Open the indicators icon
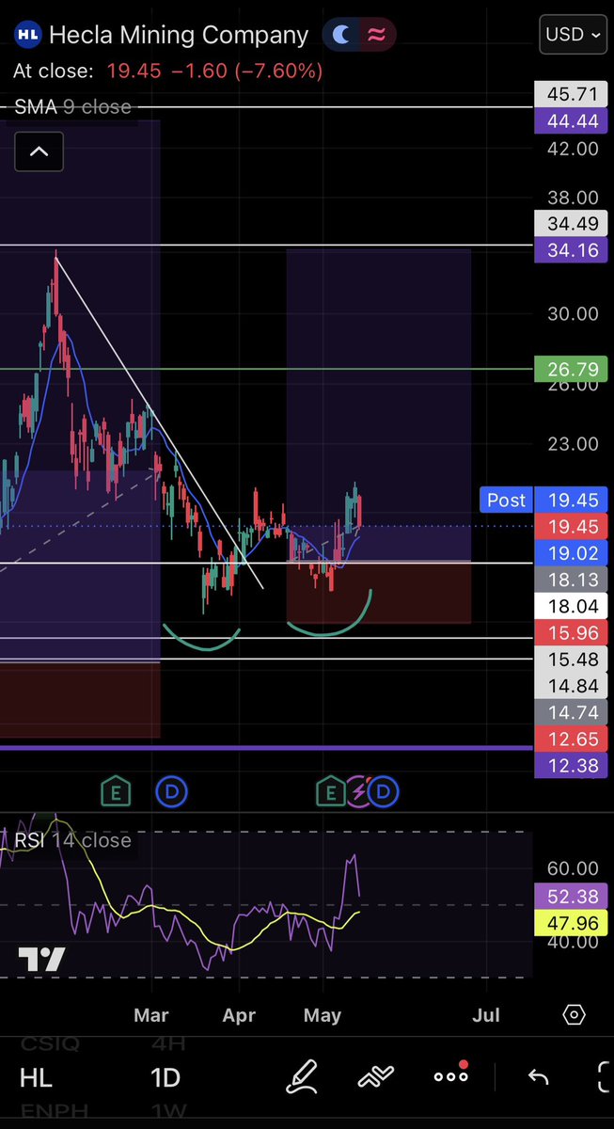The height and width of the screenshot is (1129, 614). pyautogui.click(x=377, y=1077)
